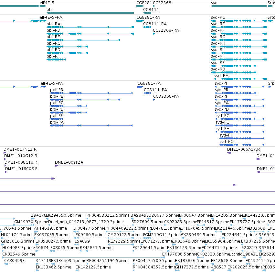This screenshot has height=272, width=275.
Task: Select transcript syd-RI
Action: tap(239, 53)
